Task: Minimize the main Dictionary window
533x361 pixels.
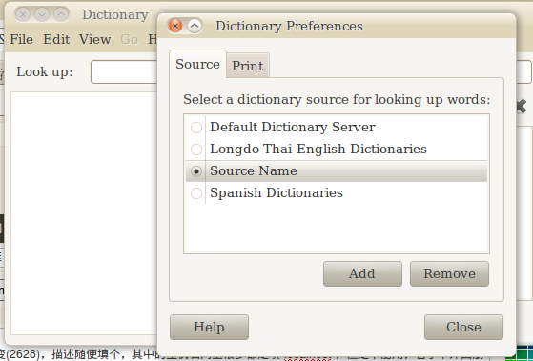Action: [42, 14]
